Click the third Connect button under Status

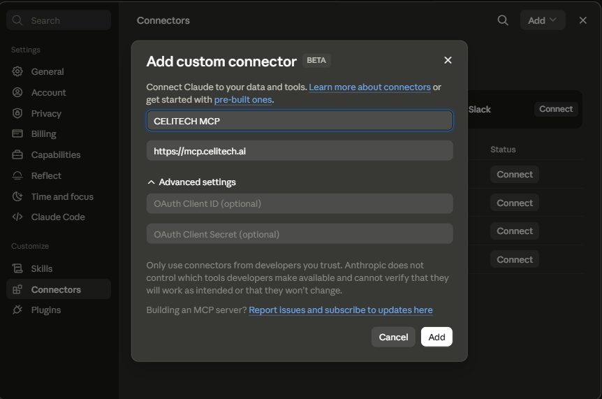[515, 231]
